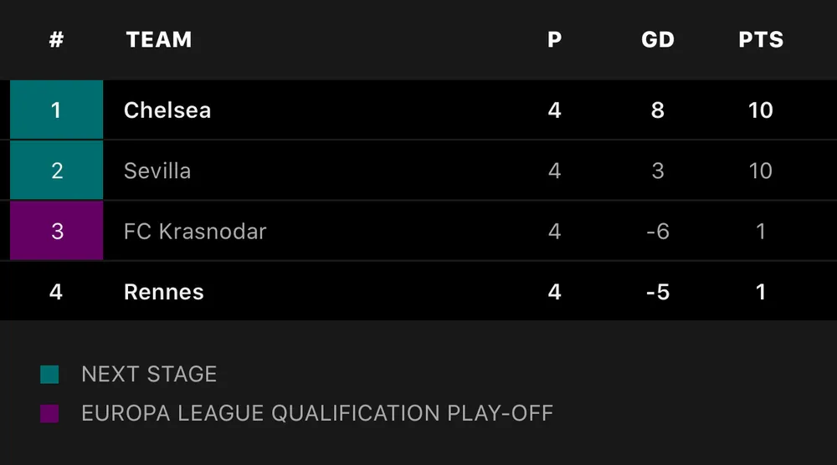The height and width of the screenshot is (465, 837).
Task: Click the # rank column header
Action: point(56,39)
